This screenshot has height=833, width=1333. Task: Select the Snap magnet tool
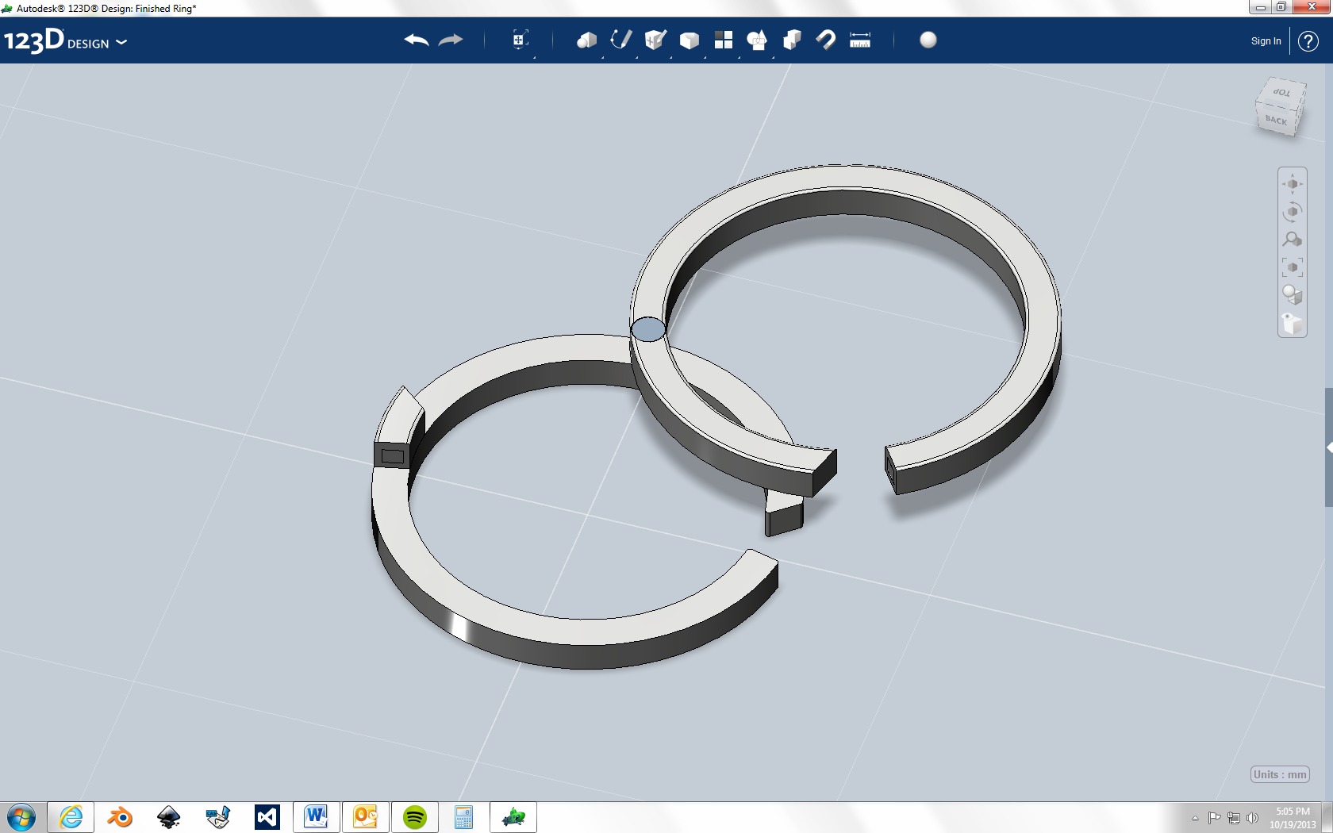click(825, 40)
